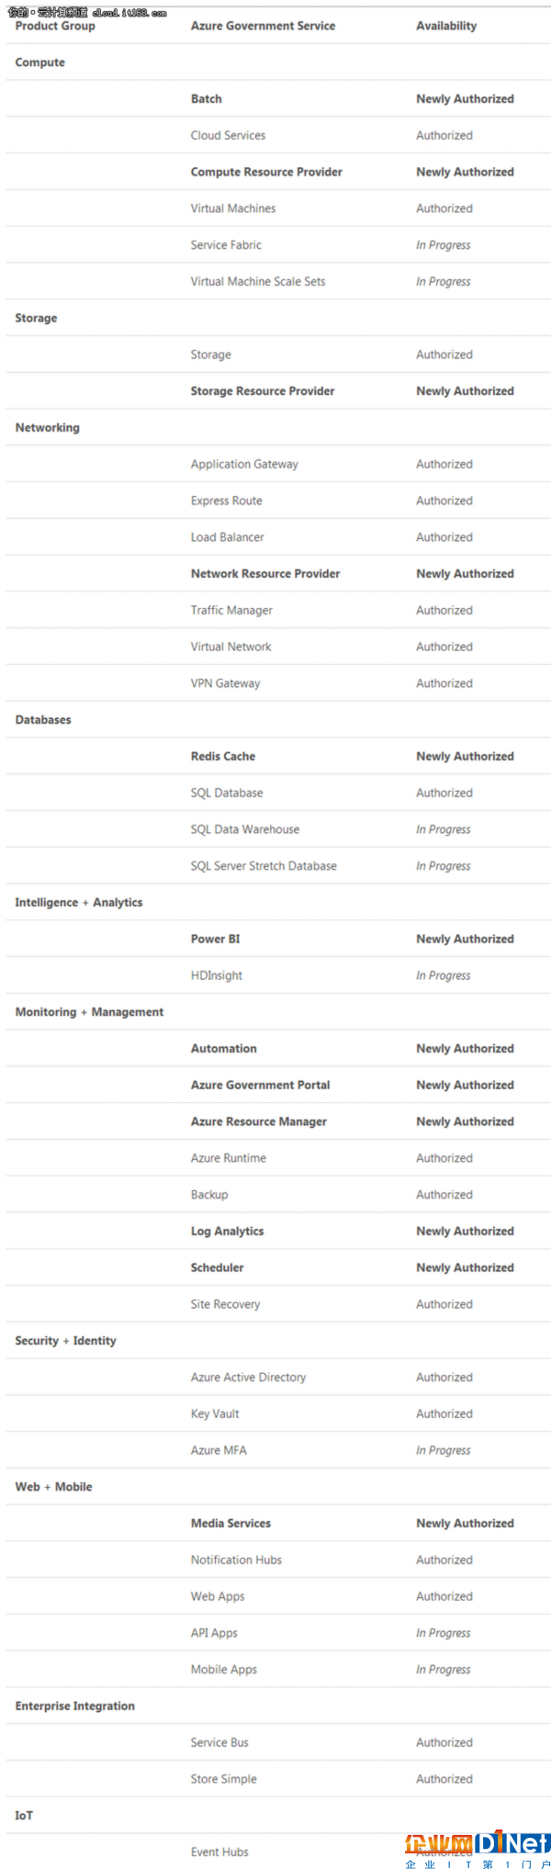Click the Compute Resource Provider entry
Screen dimensions: 551x1869
[x=266, y=172]
